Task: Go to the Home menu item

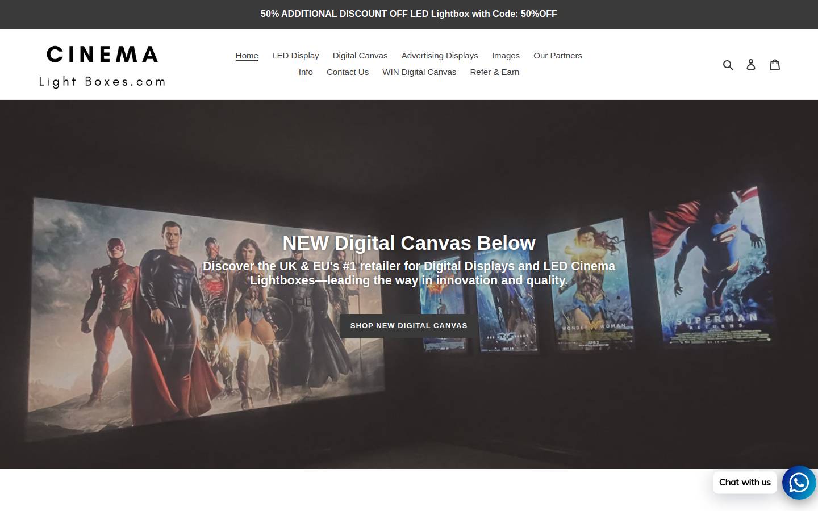Action: [x=247, y=56]
